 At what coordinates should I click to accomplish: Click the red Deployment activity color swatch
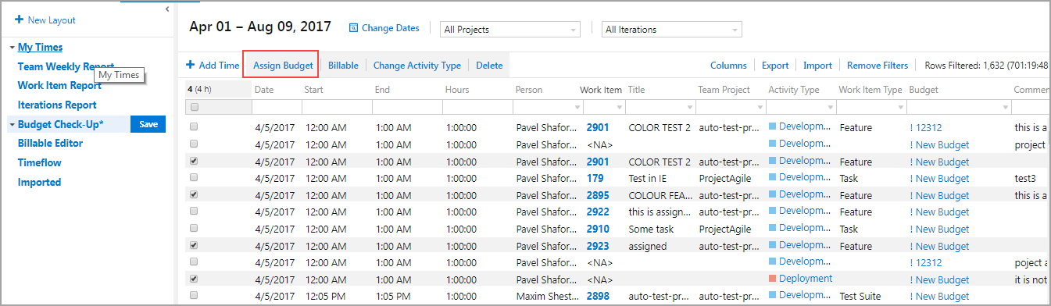pyautogui.click(x=772, y=279)
